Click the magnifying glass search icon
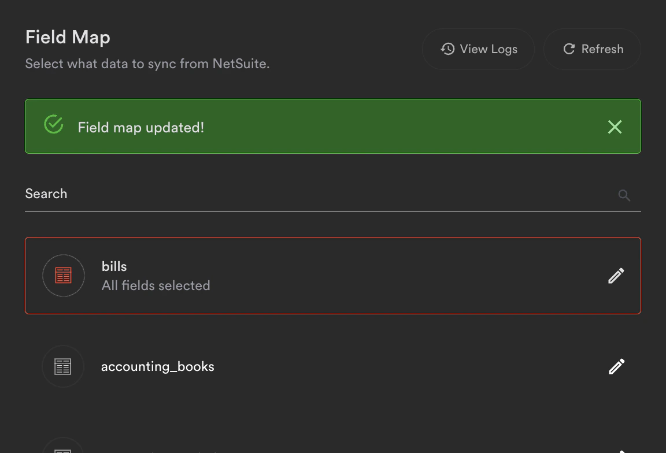Image resolution: width=666 pixels, height=453 pixels. (624, 195)
